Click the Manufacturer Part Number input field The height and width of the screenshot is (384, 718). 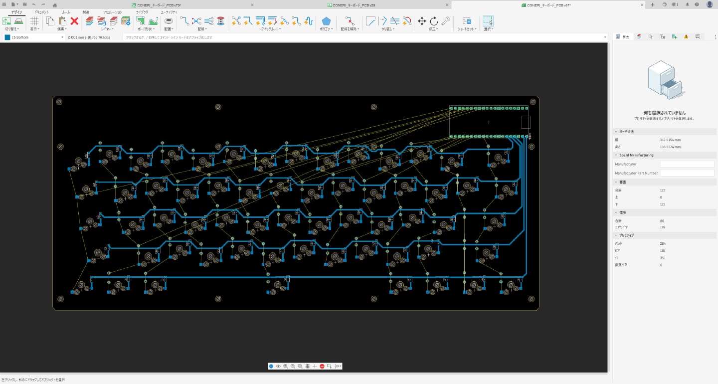(x=687, y=173)
